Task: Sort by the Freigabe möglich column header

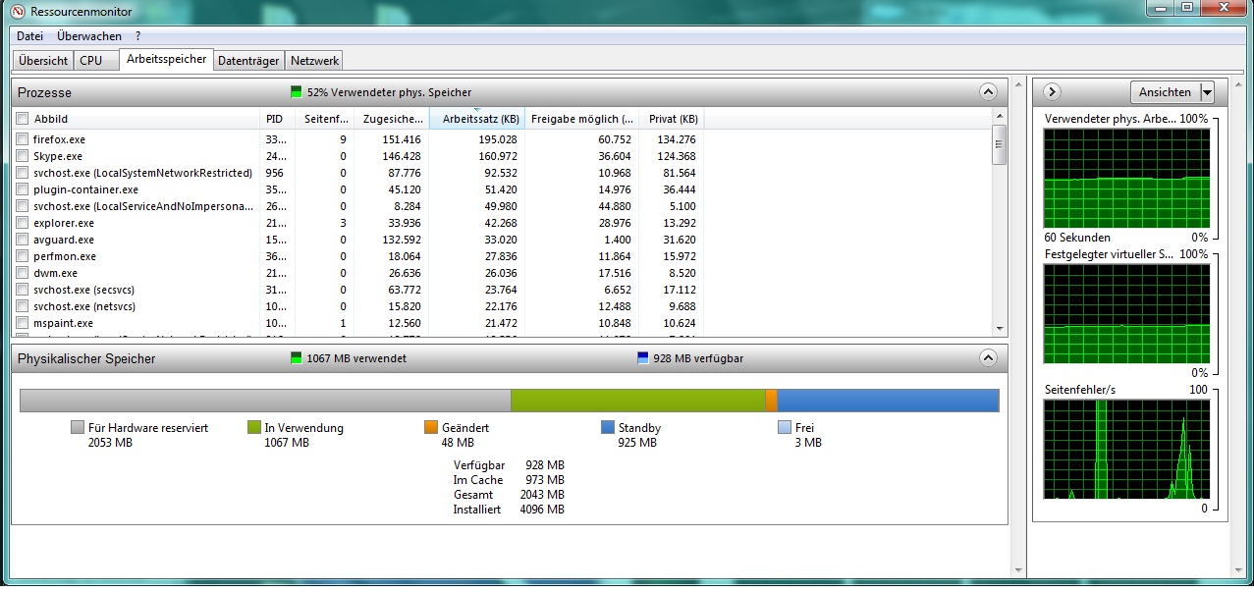Action: 582,119
